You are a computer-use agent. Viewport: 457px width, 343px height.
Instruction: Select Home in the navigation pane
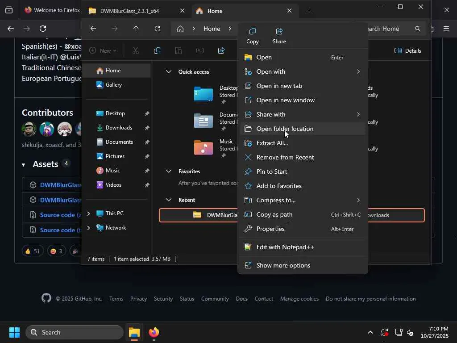(x=116, y=71)
